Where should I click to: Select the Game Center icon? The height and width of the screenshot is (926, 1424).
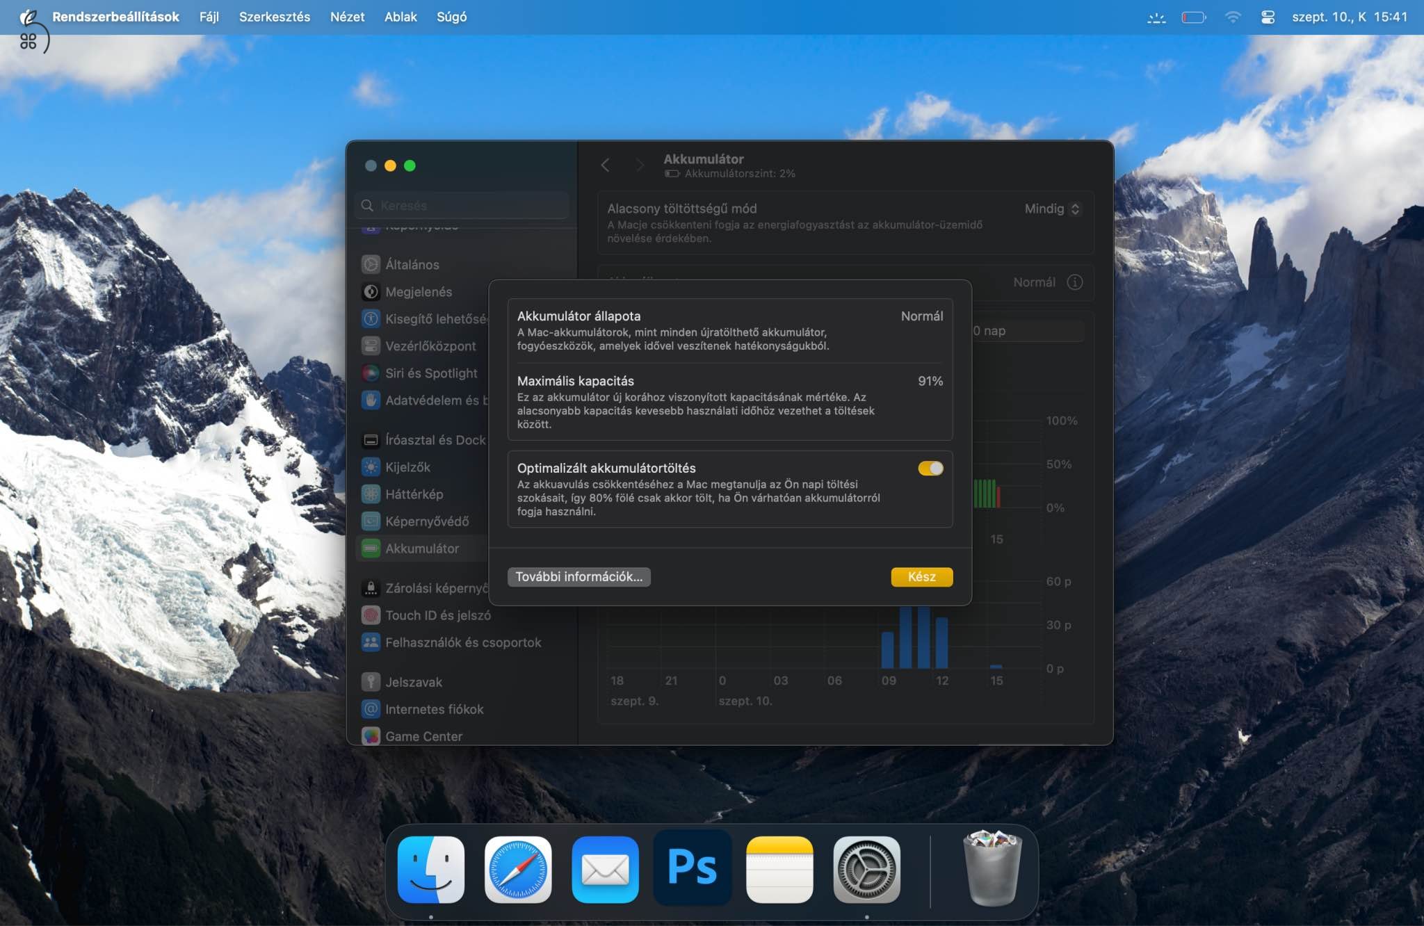371,736
